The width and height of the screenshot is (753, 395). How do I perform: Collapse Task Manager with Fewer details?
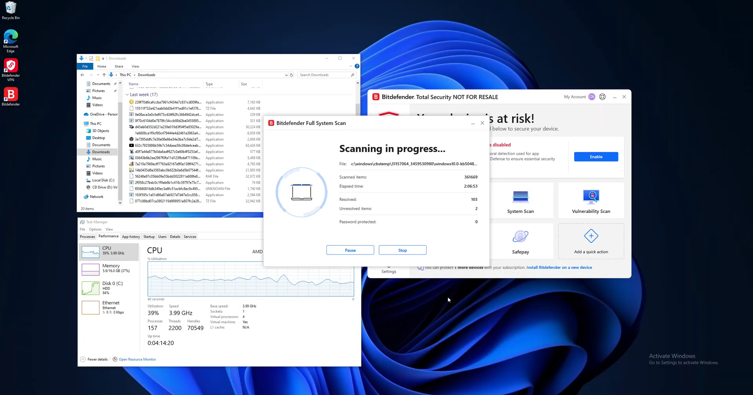pyautogui.click(x=94, y=359)
